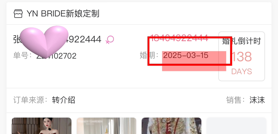Open the gold embroidered garment thumbnail
Screen dimensions: 278x134
pyautogui.click(x=171, y=126)
